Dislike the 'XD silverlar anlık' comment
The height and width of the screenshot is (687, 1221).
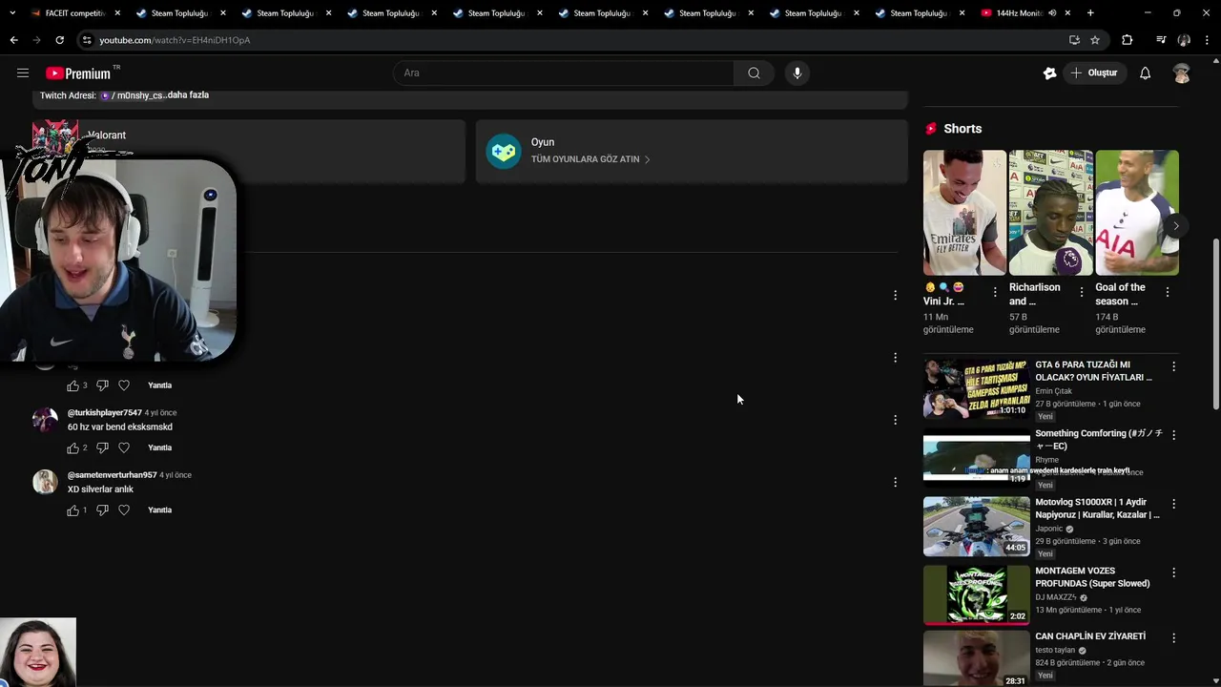tap(102, 510)
